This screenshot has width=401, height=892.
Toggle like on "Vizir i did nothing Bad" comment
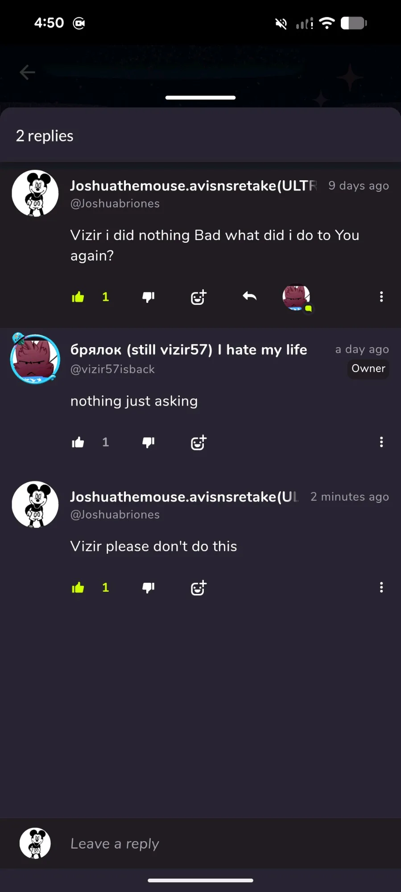tap(78, 297)
